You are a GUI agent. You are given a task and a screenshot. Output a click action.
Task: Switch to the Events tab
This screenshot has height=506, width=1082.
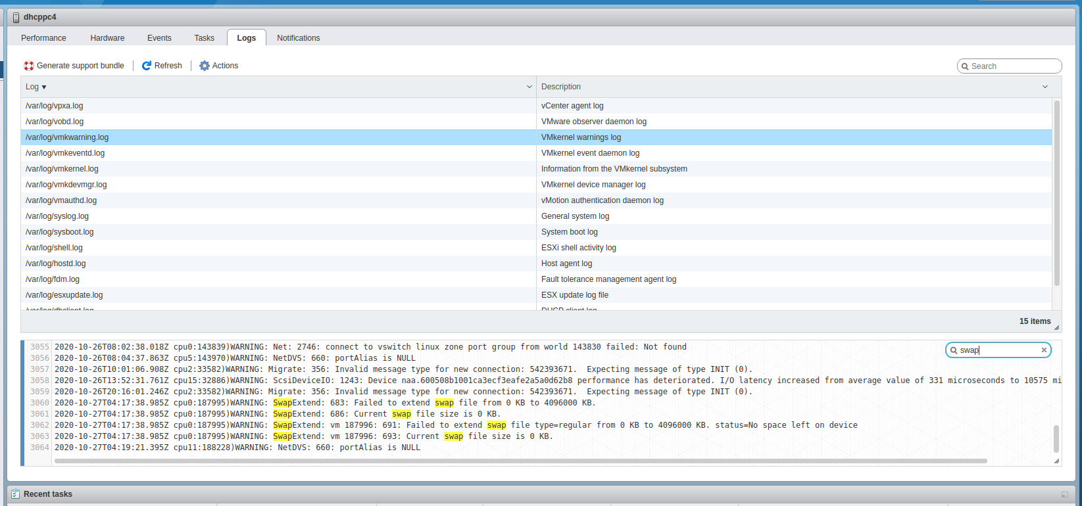coord(159,38)
